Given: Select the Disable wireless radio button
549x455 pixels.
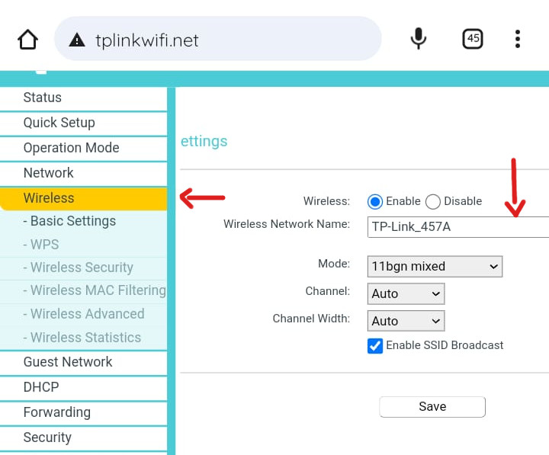Looking at the screenshot, I should [x=433, y=201].
